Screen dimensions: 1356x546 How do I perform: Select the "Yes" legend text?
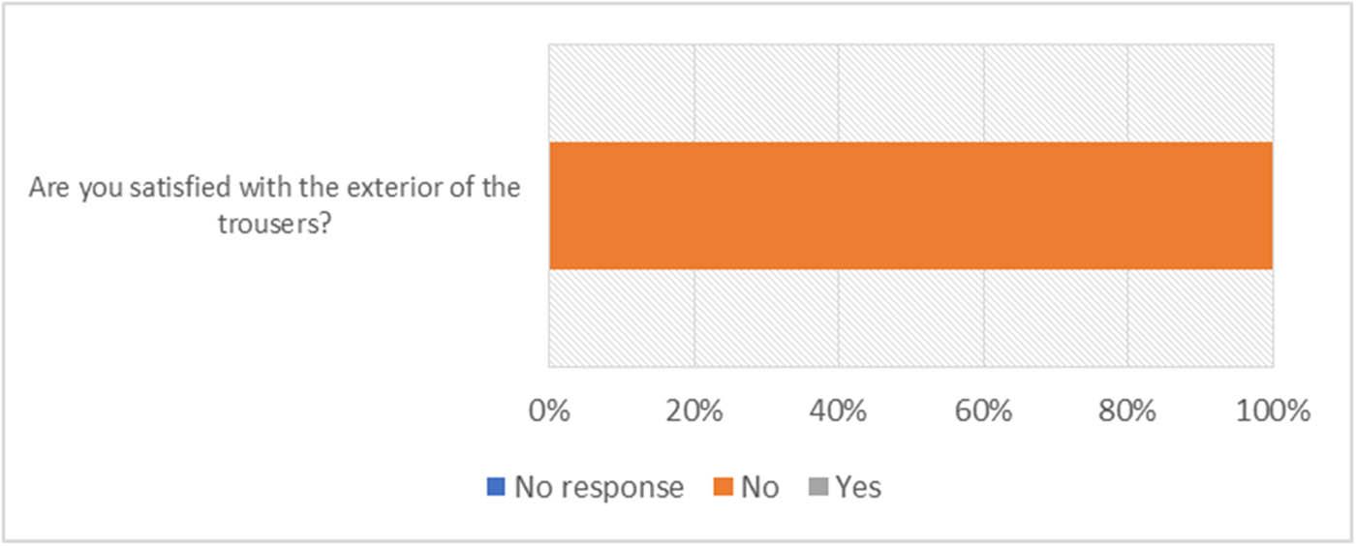click(x=858, y=487)
